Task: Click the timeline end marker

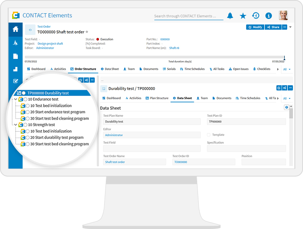Action: pyautogui.click(x=284, y=58)
